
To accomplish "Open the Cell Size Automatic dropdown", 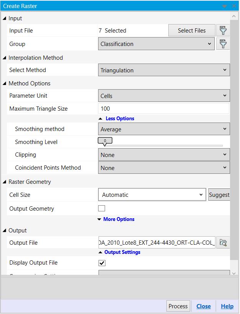I will point(152,195).
